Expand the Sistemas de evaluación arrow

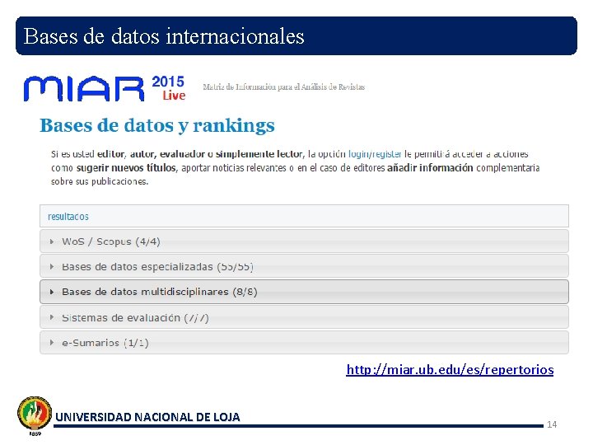[x=52, y=317]
